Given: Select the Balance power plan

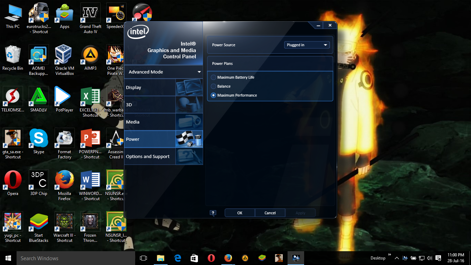Looking at the screenshot, I should pyautogui.click(x=221, y=86).
